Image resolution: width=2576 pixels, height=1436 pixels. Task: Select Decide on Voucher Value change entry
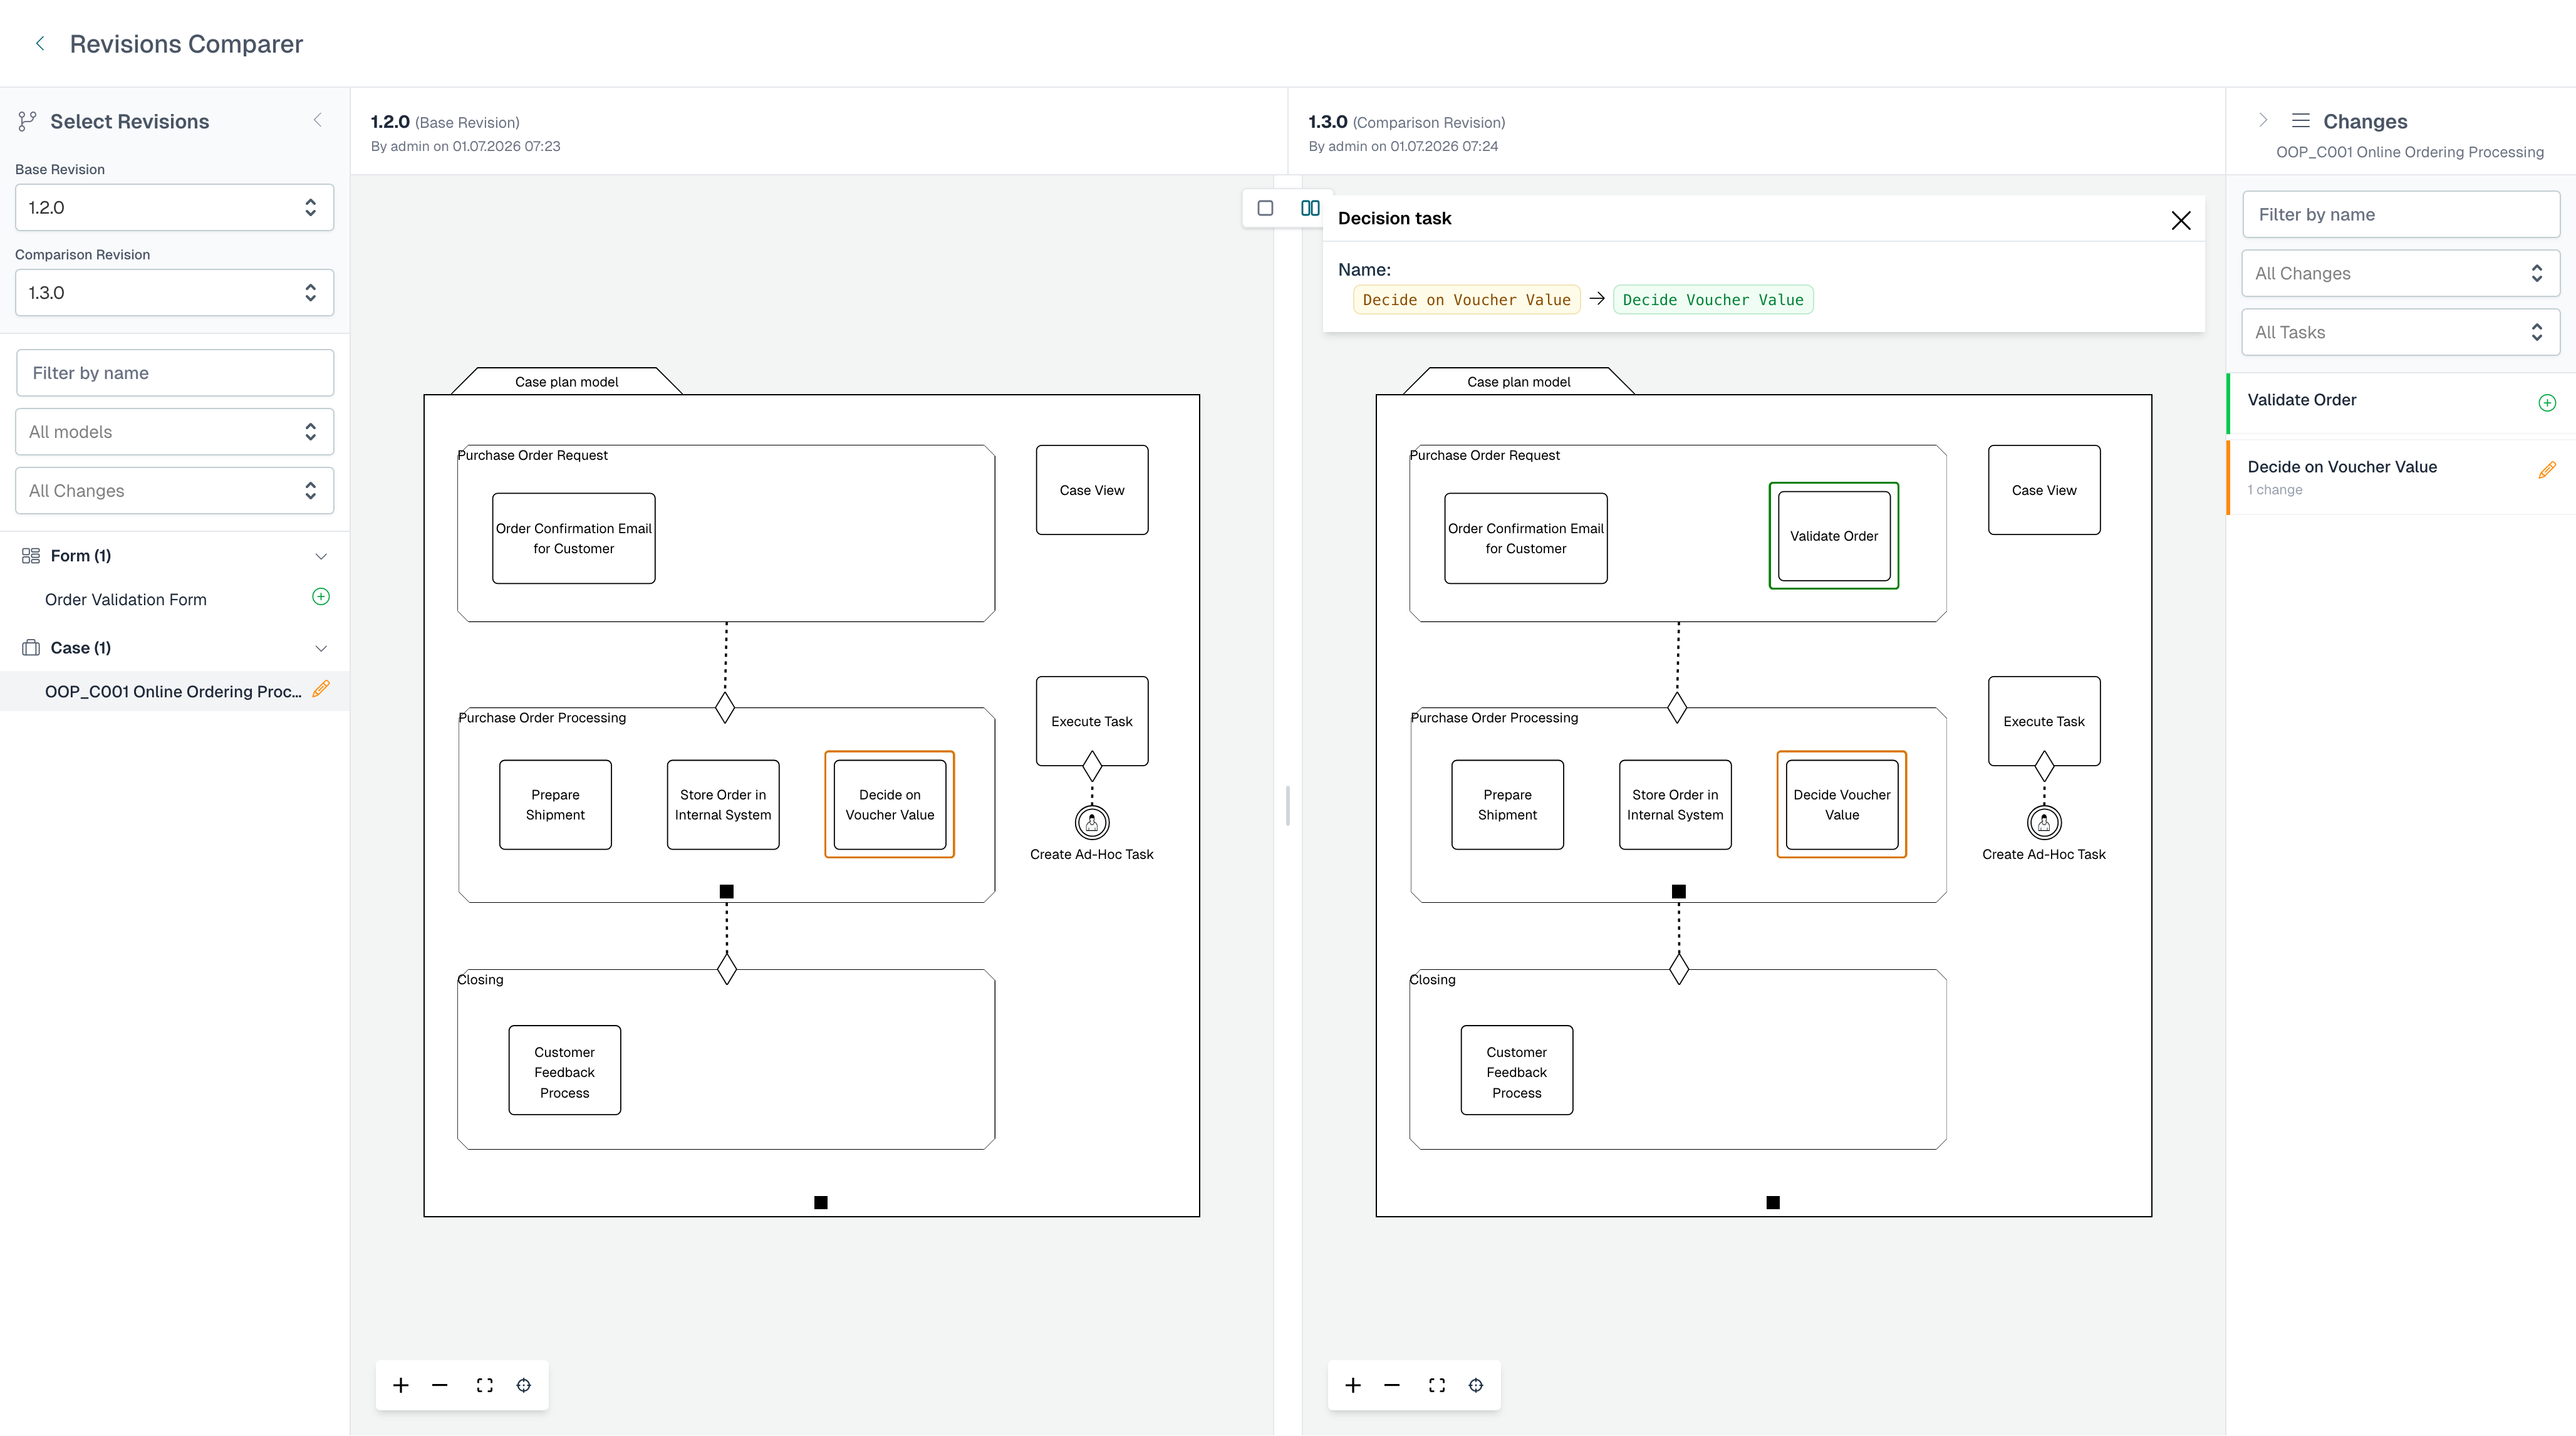click(x=2401, y=477)
